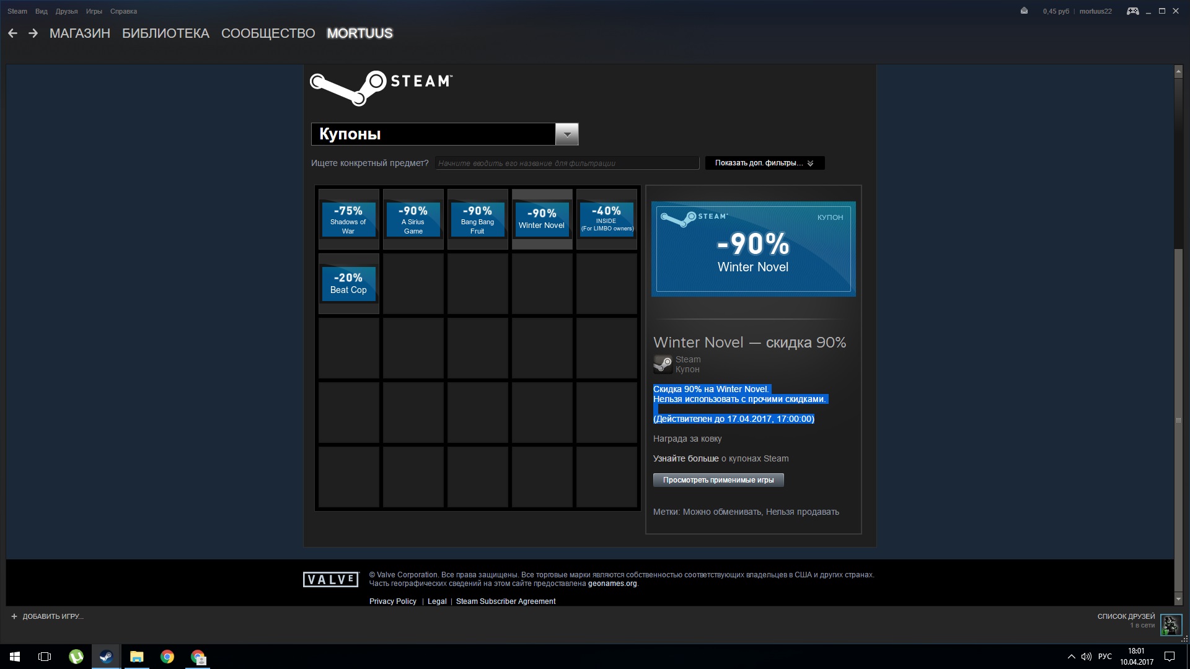This screenshot has width=1190, height=669.
Task: Click the Метки line about trading and selling
Action: tap(746, 512)
